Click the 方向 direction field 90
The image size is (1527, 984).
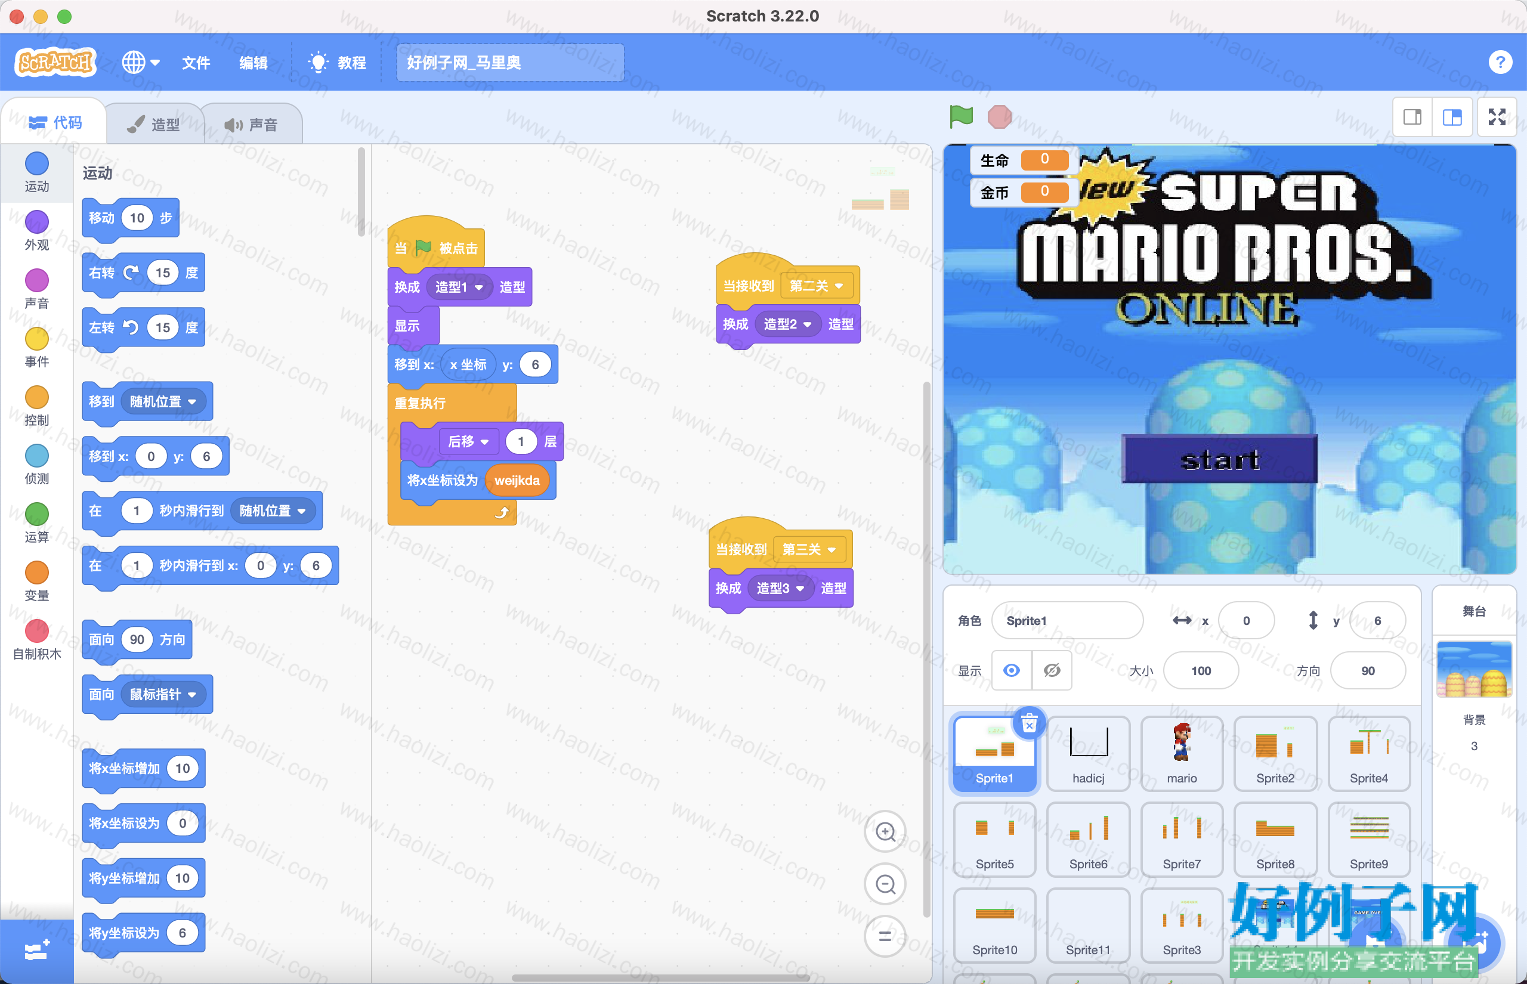(x=1368, y=670)
